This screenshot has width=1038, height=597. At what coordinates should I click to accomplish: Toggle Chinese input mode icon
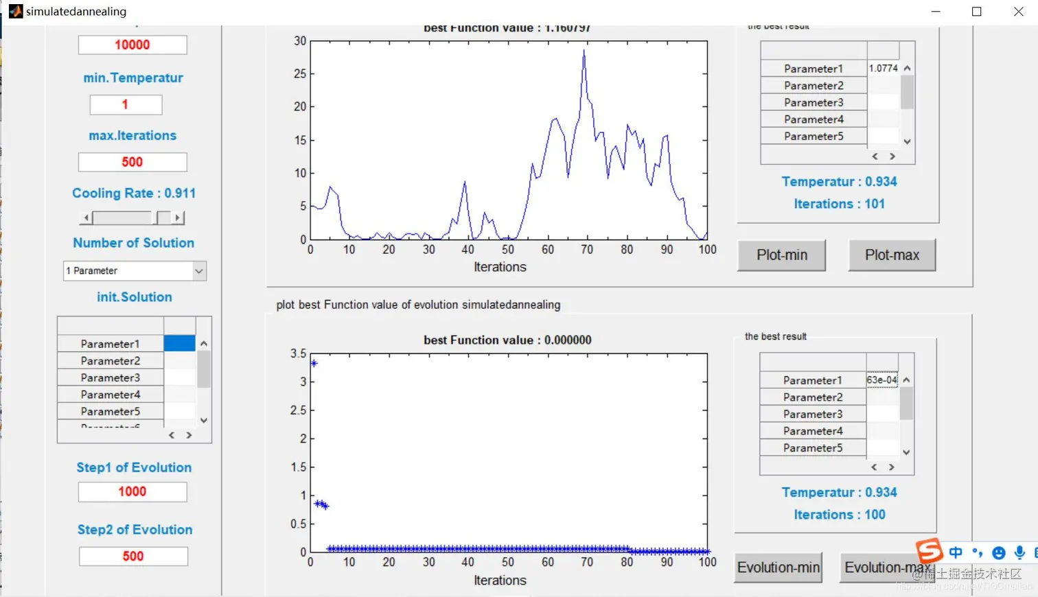point(956,552)
